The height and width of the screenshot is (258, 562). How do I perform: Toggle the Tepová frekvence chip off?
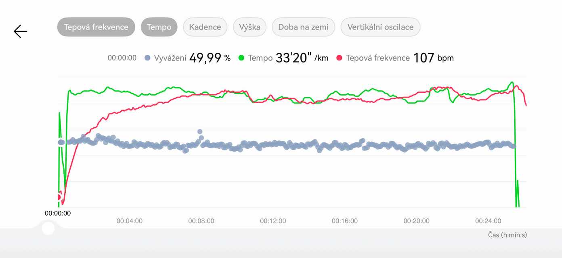[x=96, y=27]
